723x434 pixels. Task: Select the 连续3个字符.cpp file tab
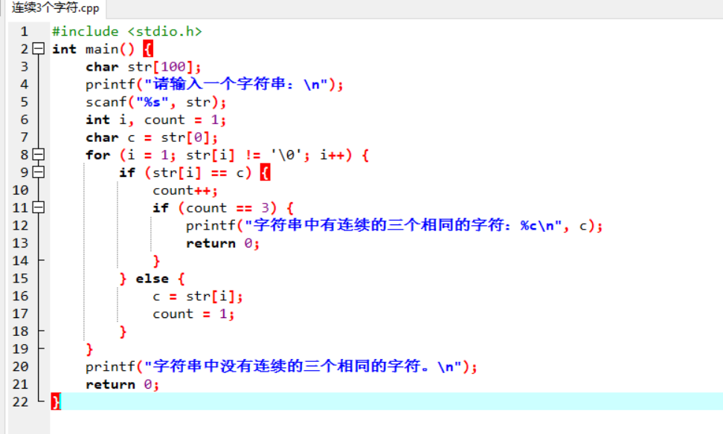[55, 8]
